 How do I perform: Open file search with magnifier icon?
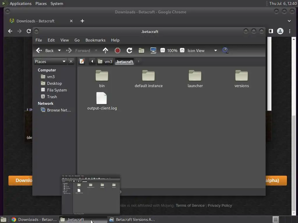[x=226, y=51]
